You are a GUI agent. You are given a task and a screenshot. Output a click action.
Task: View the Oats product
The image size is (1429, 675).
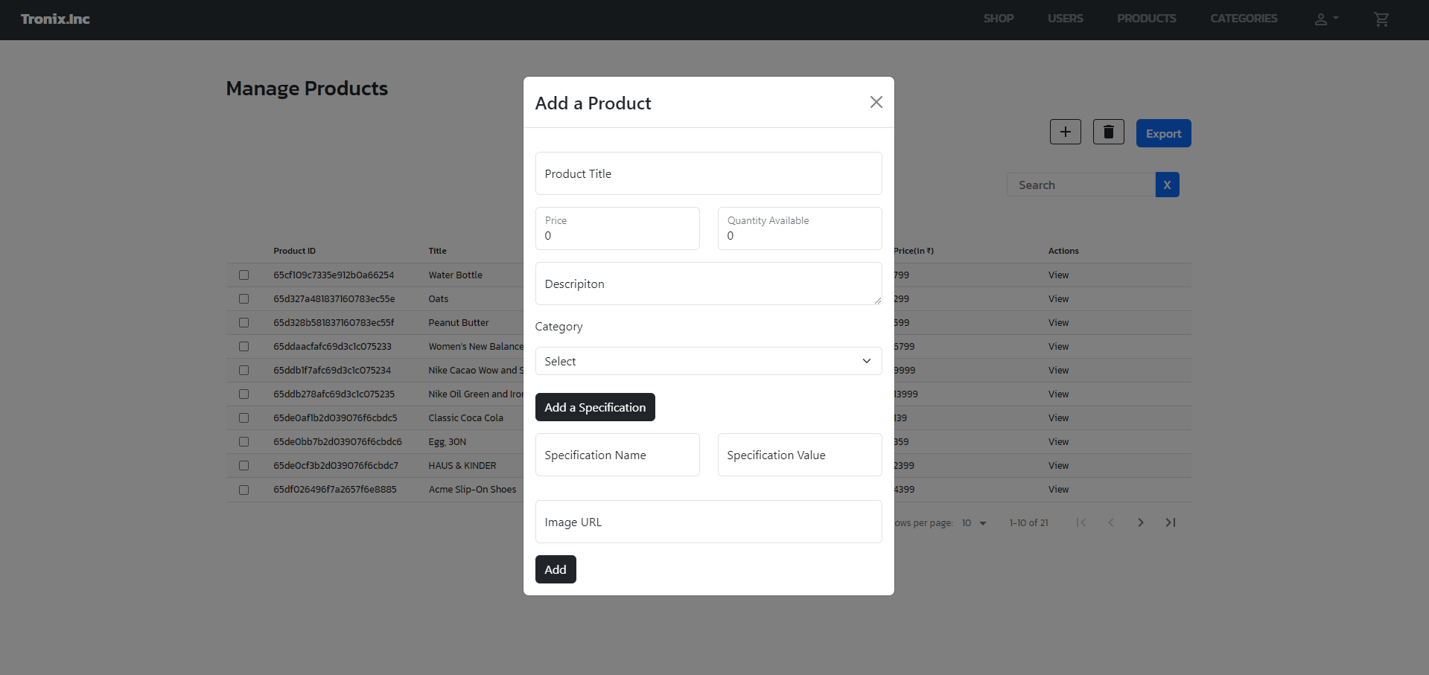(x=1058, y=298)
